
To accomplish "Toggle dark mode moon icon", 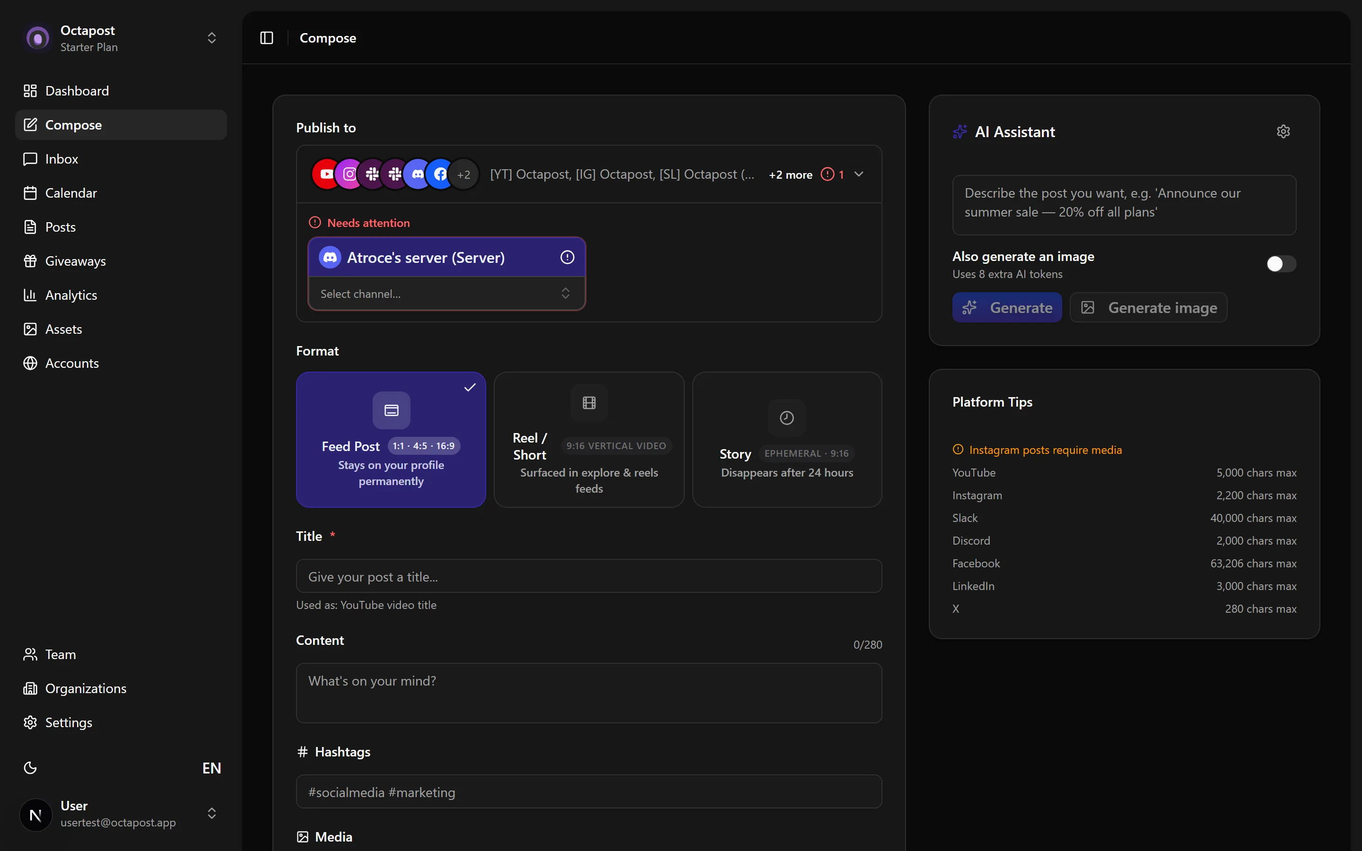I will click(30, 768).
